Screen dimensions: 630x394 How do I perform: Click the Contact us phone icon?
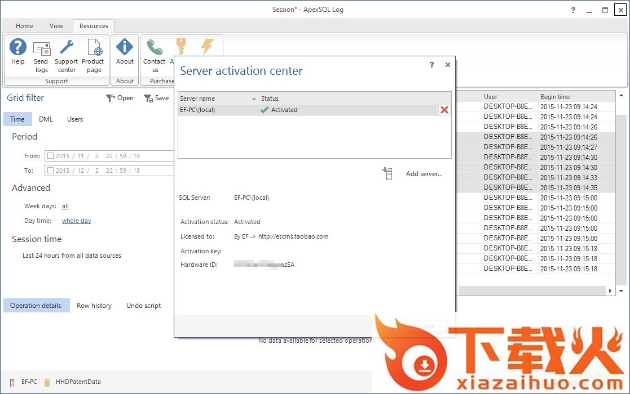[x=155, y=47]
